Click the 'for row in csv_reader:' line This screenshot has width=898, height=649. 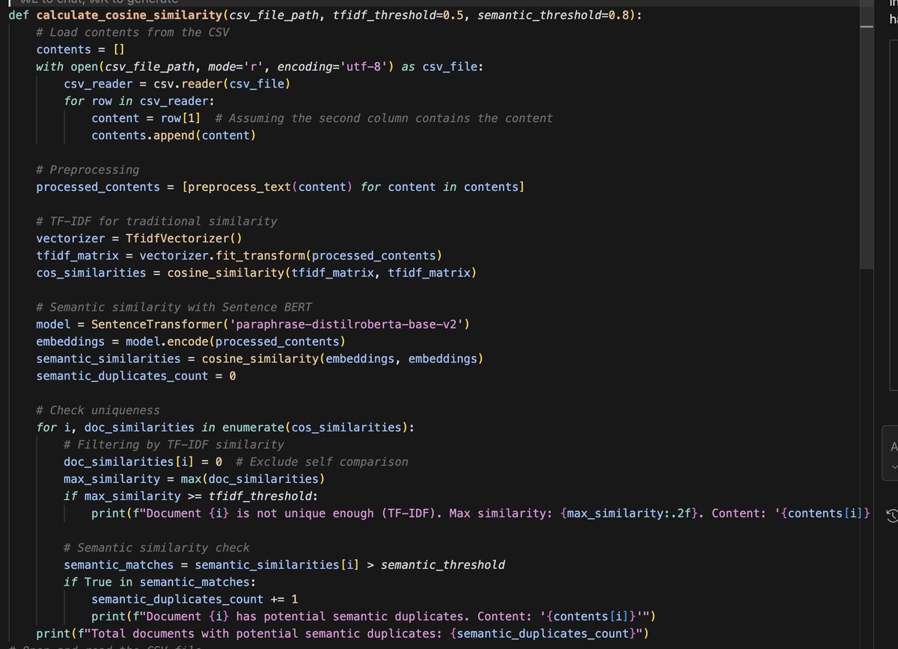[139, 101]
